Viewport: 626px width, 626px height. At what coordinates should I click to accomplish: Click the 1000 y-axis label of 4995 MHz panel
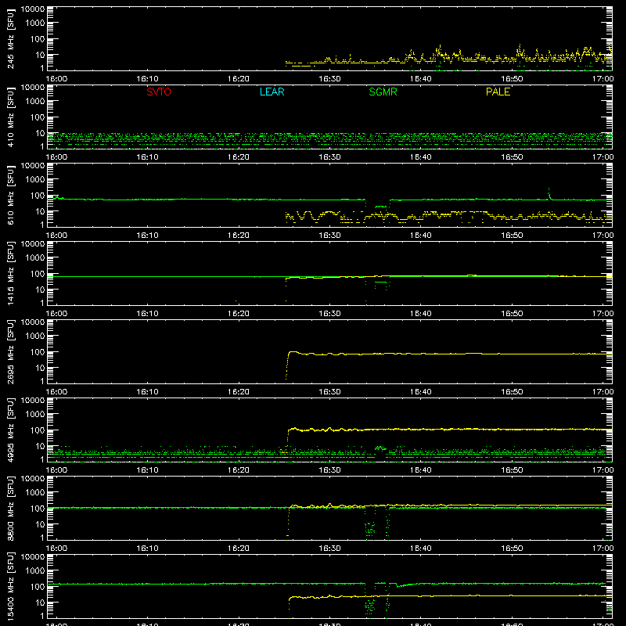click(x=35, y=415)
